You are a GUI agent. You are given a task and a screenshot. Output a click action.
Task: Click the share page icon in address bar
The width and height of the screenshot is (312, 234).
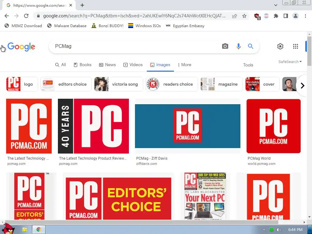tap(235, 16)
